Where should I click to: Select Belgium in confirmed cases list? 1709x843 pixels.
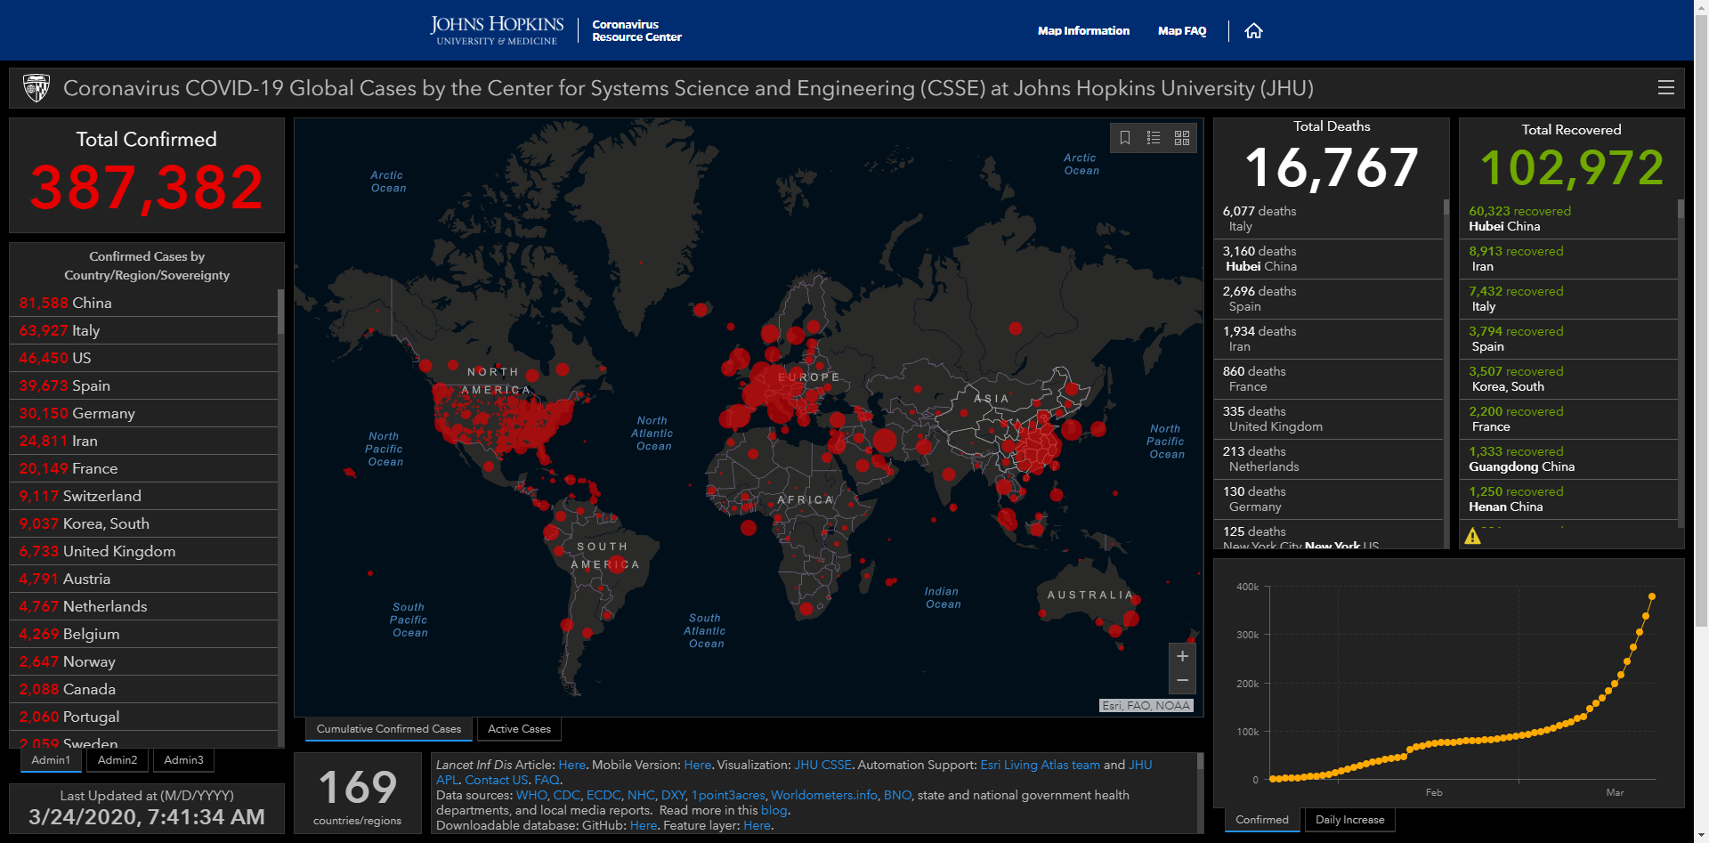click(x=143, y=634)
